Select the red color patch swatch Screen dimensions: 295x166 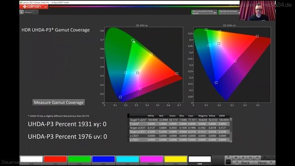coord(55,160)
